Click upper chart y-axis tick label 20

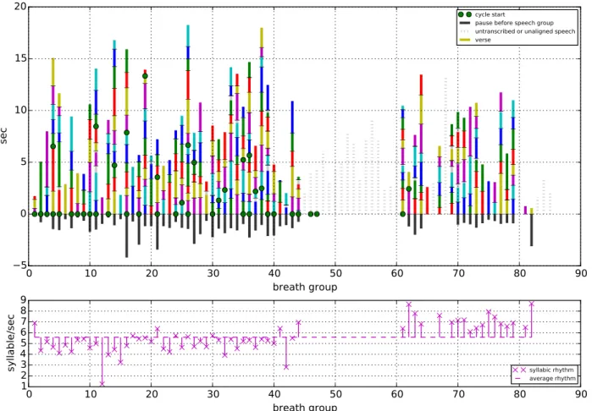point(20,7)
